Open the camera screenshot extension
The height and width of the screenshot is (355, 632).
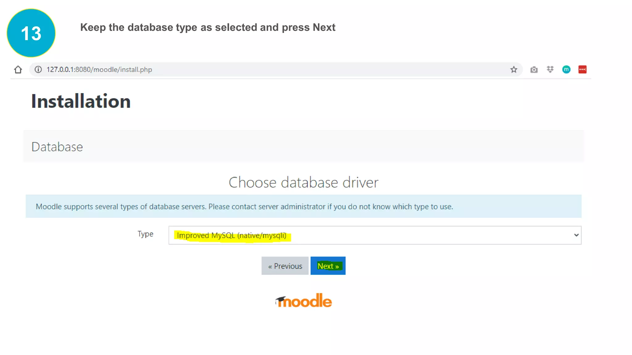(534, 70)
